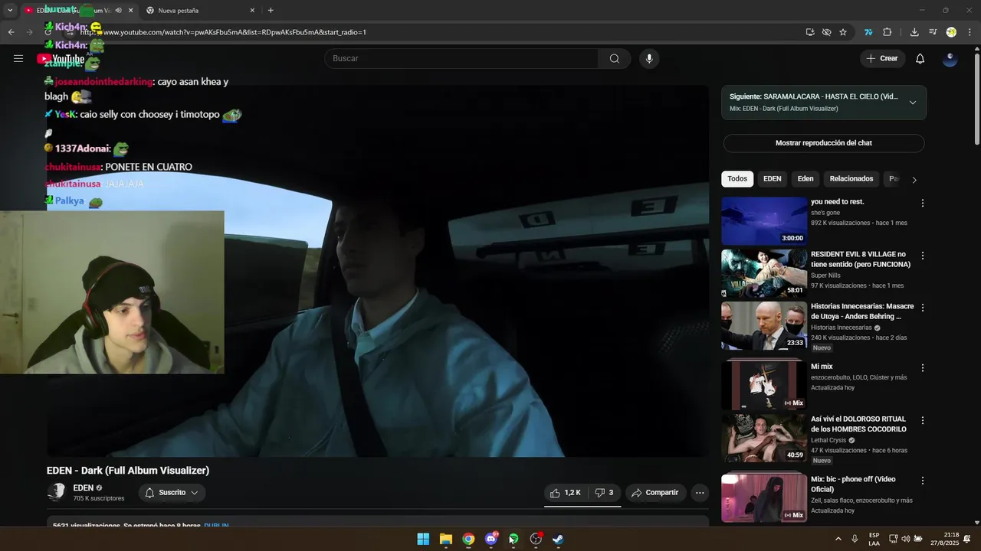Screen dimensions: 981x551
Task: Select the Todos filter chip
Action: pyautogui.click(x=737, y=179)
